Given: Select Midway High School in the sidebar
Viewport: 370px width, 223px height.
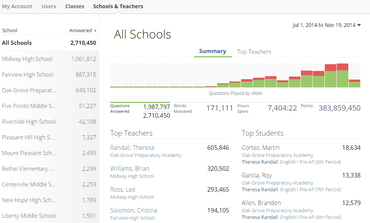Looking at the screenshot, I should pos(27,59).
